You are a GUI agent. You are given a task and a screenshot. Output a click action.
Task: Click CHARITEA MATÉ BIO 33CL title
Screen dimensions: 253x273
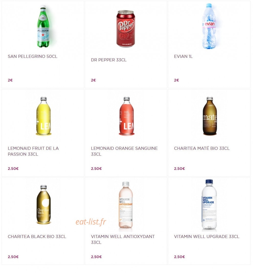coord(202,148)
